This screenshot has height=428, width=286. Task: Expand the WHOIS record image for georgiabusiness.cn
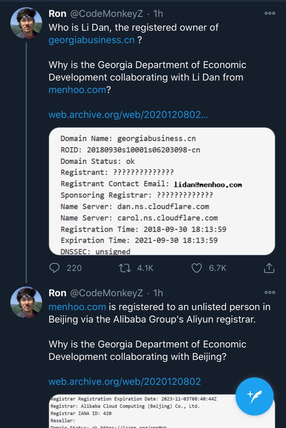tap(162, 191)
